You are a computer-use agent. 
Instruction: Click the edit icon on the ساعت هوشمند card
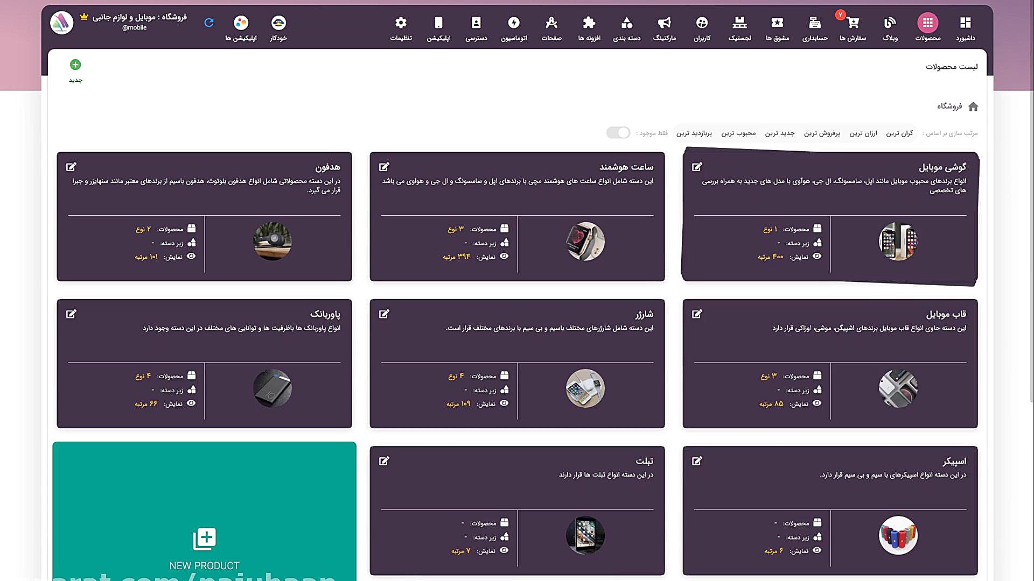click(x=384, y=167)
